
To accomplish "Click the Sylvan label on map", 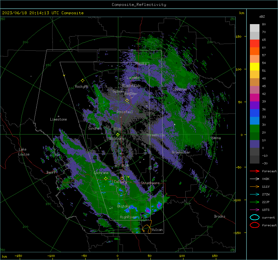I will (x=118, y=91).
